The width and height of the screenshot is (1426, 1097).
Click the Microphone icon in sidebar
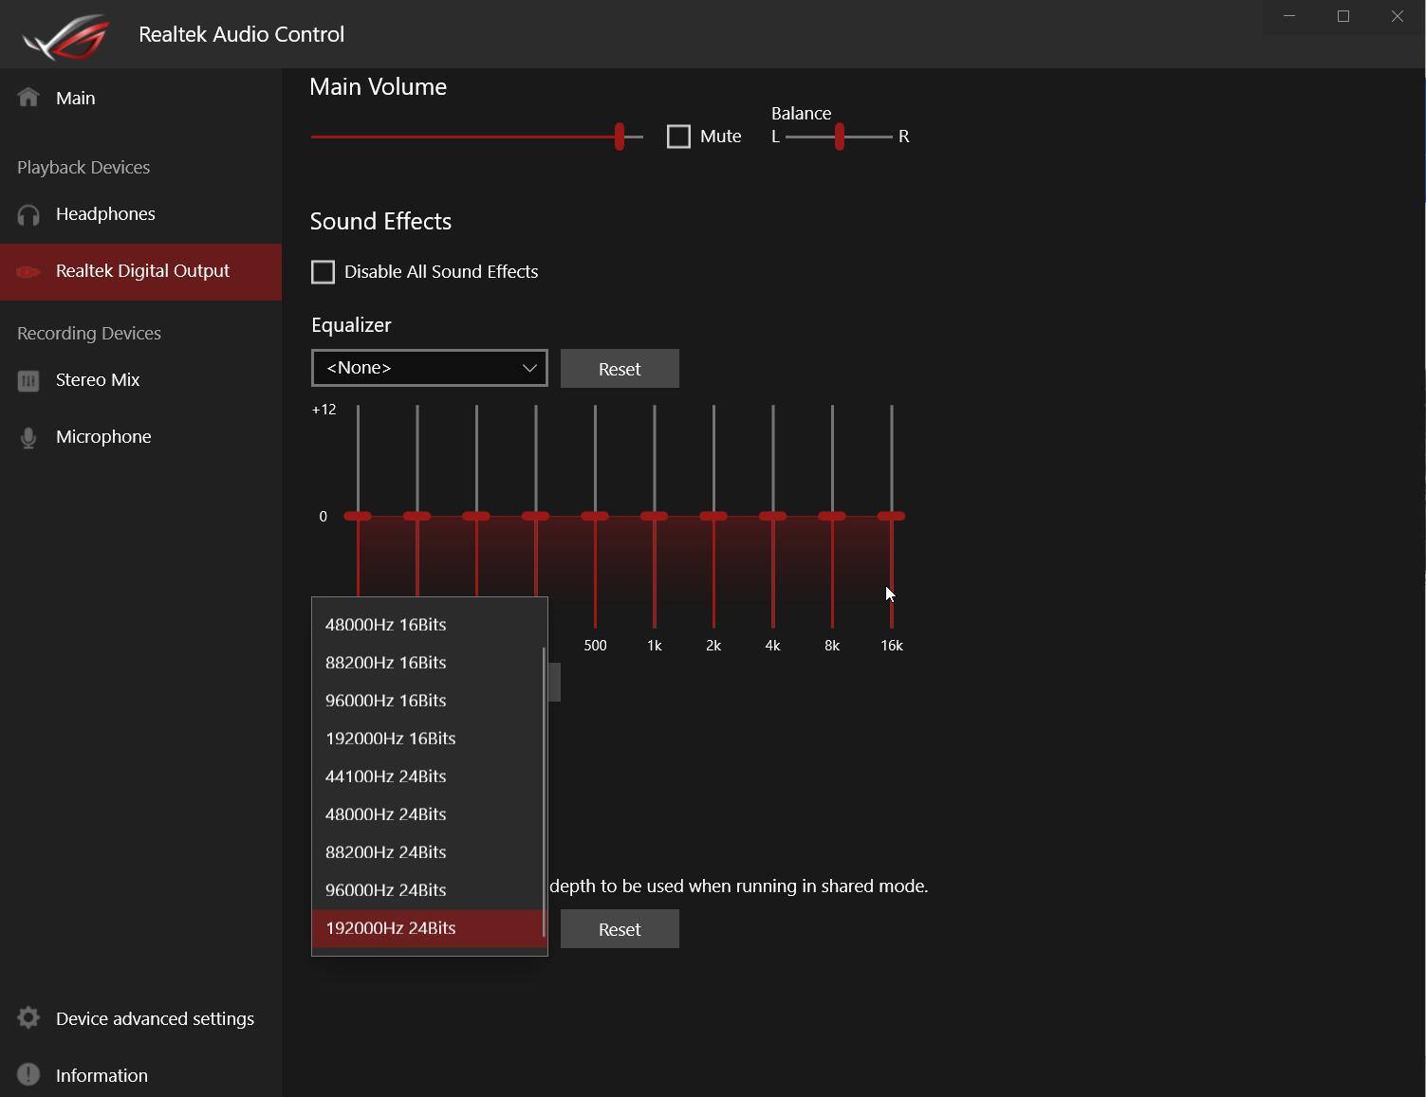pos(28,437)
